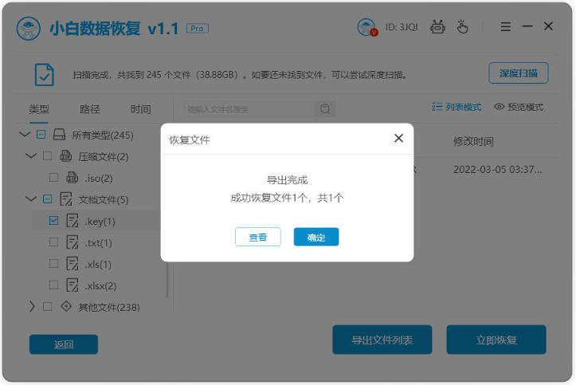Uncheck the .key(1) checkbox
The image size is (576, 385).
tap(53, 221)
